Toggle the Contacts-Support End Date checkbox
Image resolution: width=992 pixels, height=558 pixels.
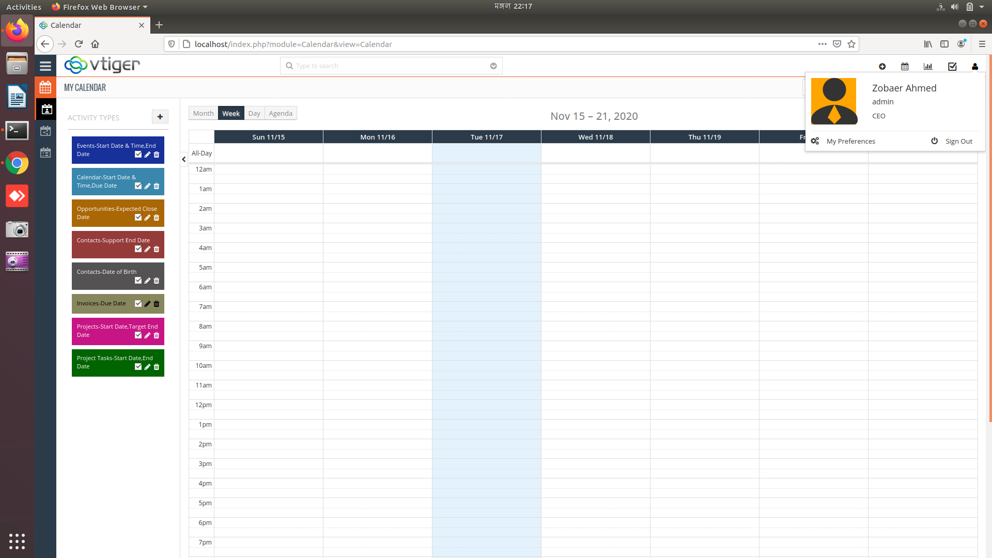click(138, 249)
